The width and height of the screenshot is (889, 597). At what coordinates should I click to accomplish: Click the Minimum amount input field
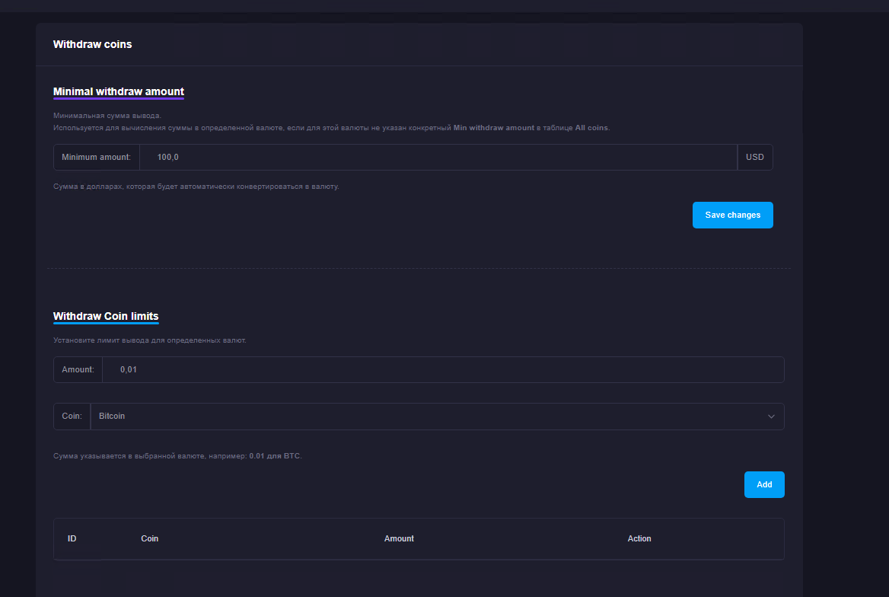438,158
